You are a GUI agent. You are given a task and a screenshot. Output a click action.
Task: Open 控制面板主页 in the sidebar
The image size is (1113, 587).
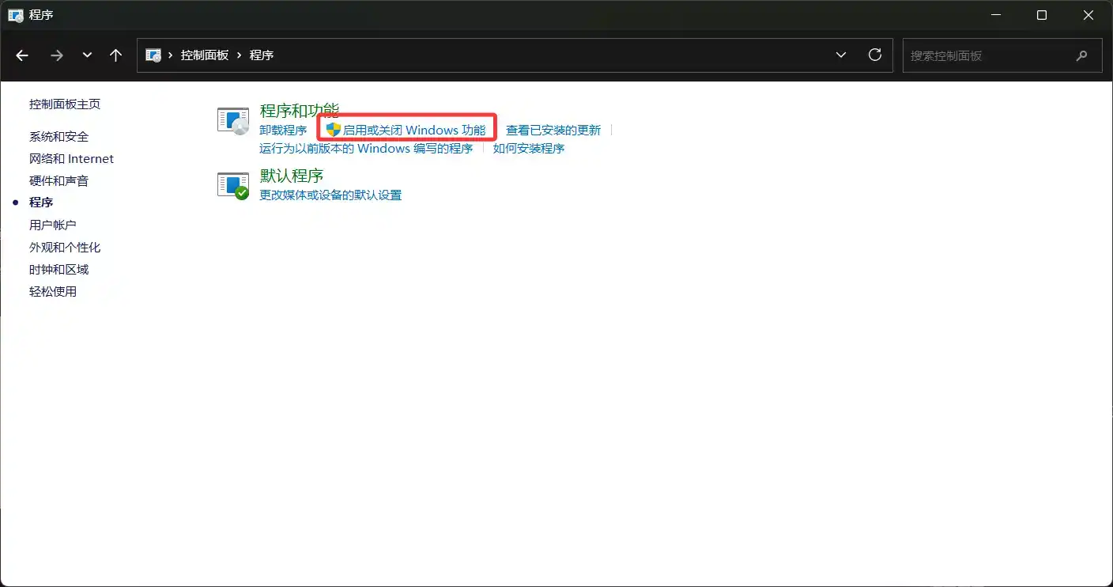(65, 104)
